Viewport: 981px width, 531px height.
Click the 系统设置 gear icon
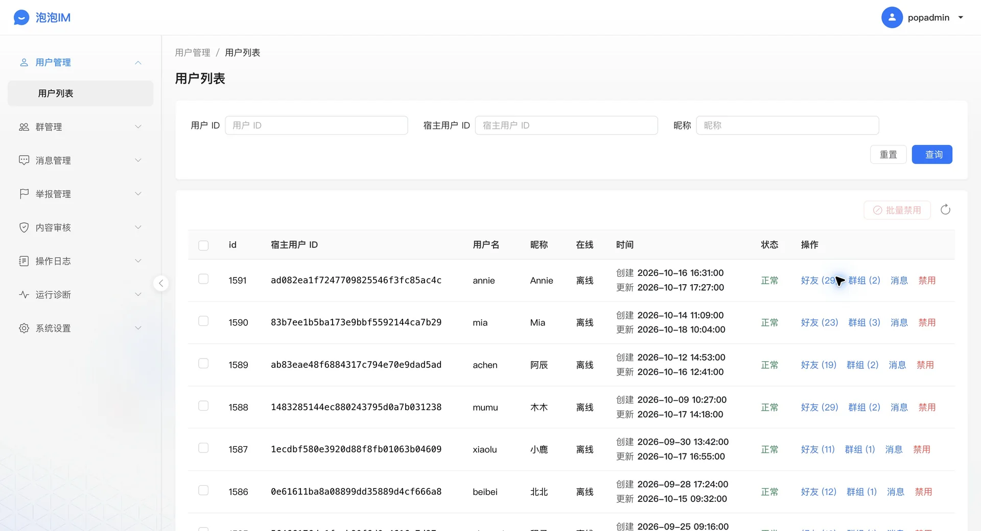(24, 328)
